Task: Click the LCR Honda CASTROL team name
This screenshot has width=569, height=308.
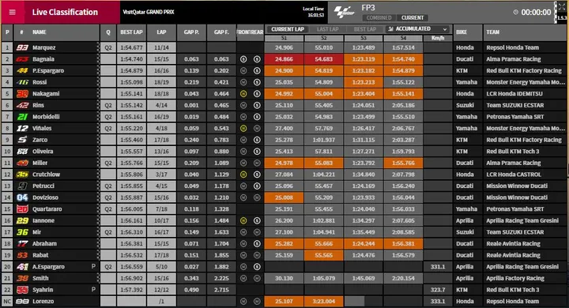Action: [514, 175]
